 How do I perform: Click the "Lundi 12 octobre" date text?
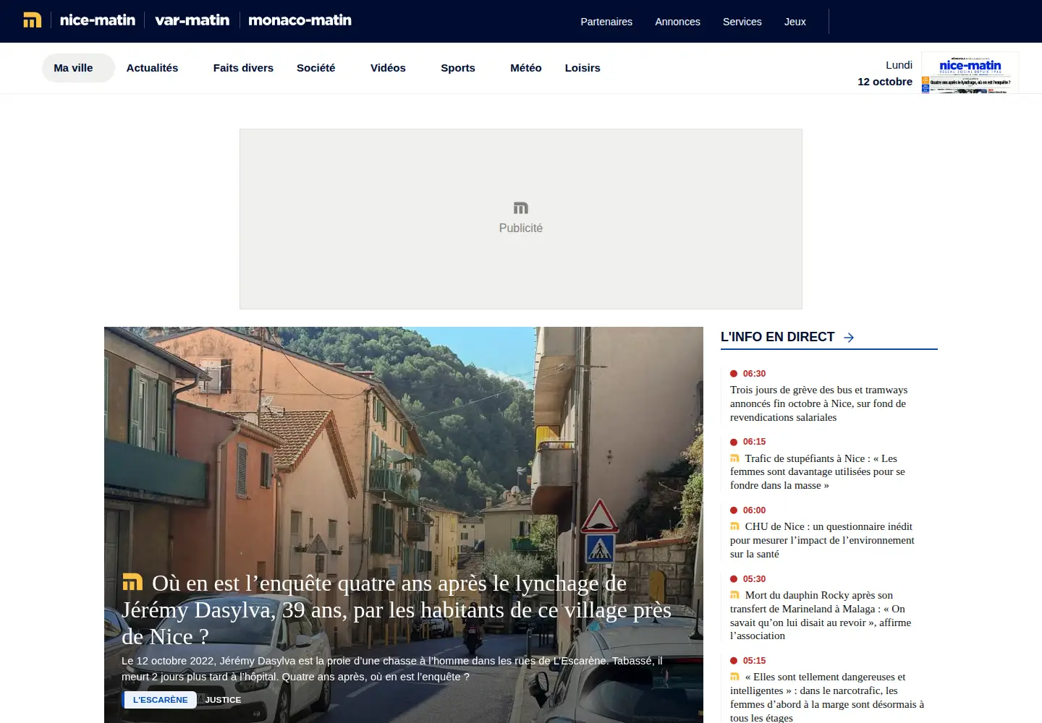885,73
